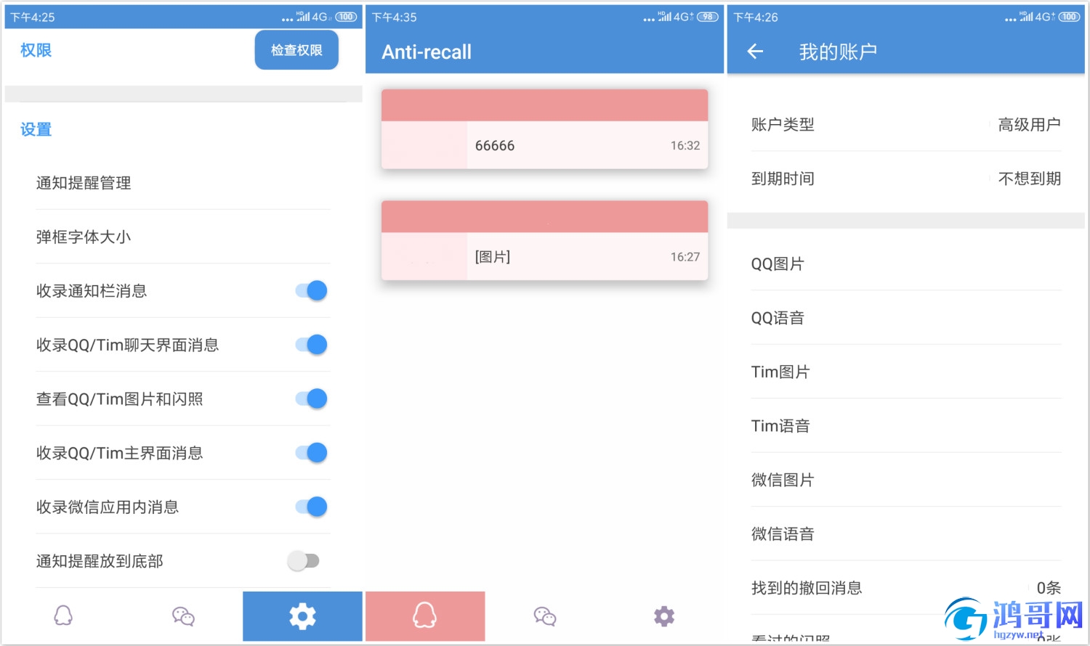Disable 查看QQ/Tim图片和闪照 switch
Screen dimensions: 1090x646
click(x=311, y=398)
